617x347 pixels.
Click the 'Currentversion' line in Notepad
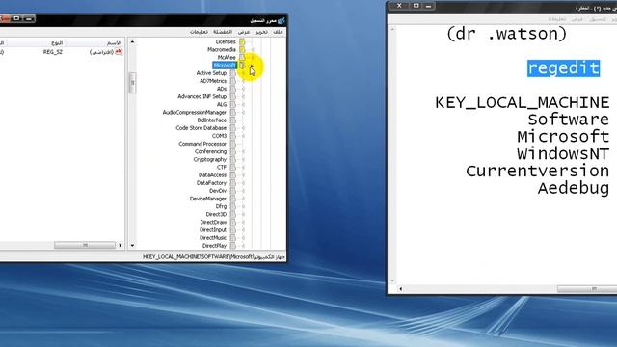[x=538, y=172]
